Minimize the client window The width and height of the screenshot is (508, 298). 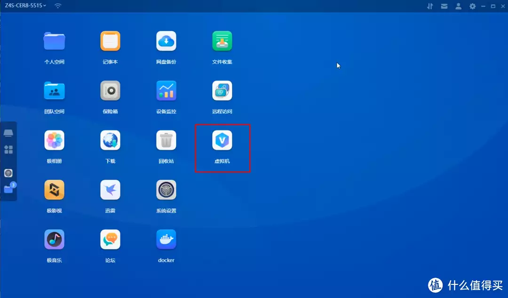pos(483,6)
